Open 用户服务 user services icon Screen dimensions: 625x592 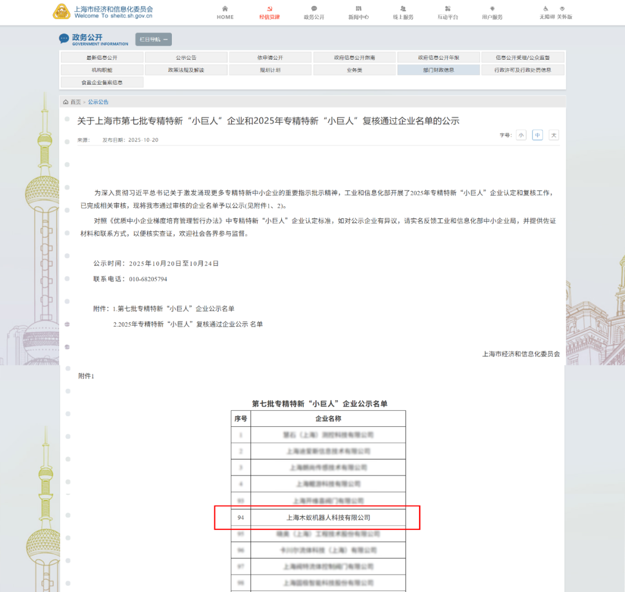coord(492,9)
